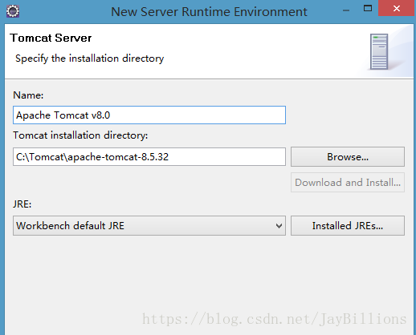Click Browse... to choose the Tomcat directory
The height and width of the screenshot is (335, 416).
348,156
